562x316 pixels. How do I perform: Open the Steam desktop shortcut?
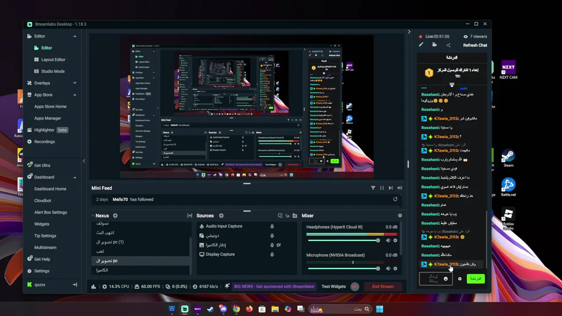coord(508,158)
